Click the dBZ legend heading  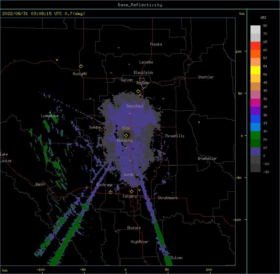coord(263,17)
